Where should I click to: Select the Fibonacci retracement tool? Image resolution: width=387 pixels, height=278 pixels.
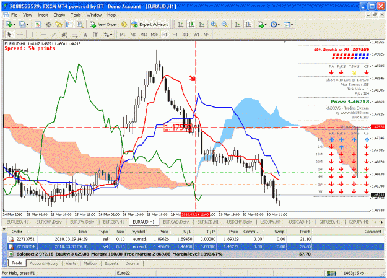pyautogui.click(x=75, y=35)
